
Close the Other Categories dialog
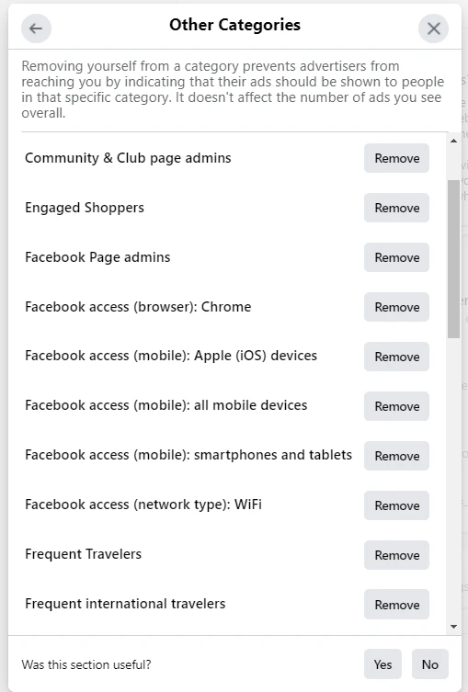coord(434,28)
